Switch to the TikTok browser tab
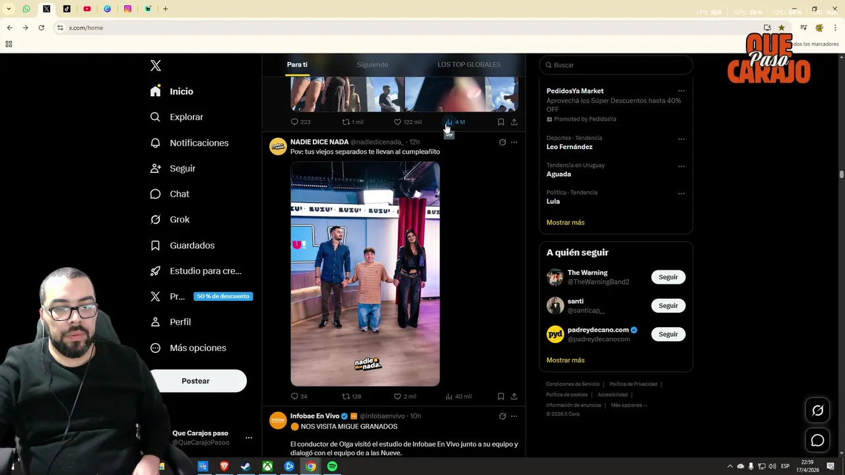Viewport: 845px width, 475px height. coord(67,9)
